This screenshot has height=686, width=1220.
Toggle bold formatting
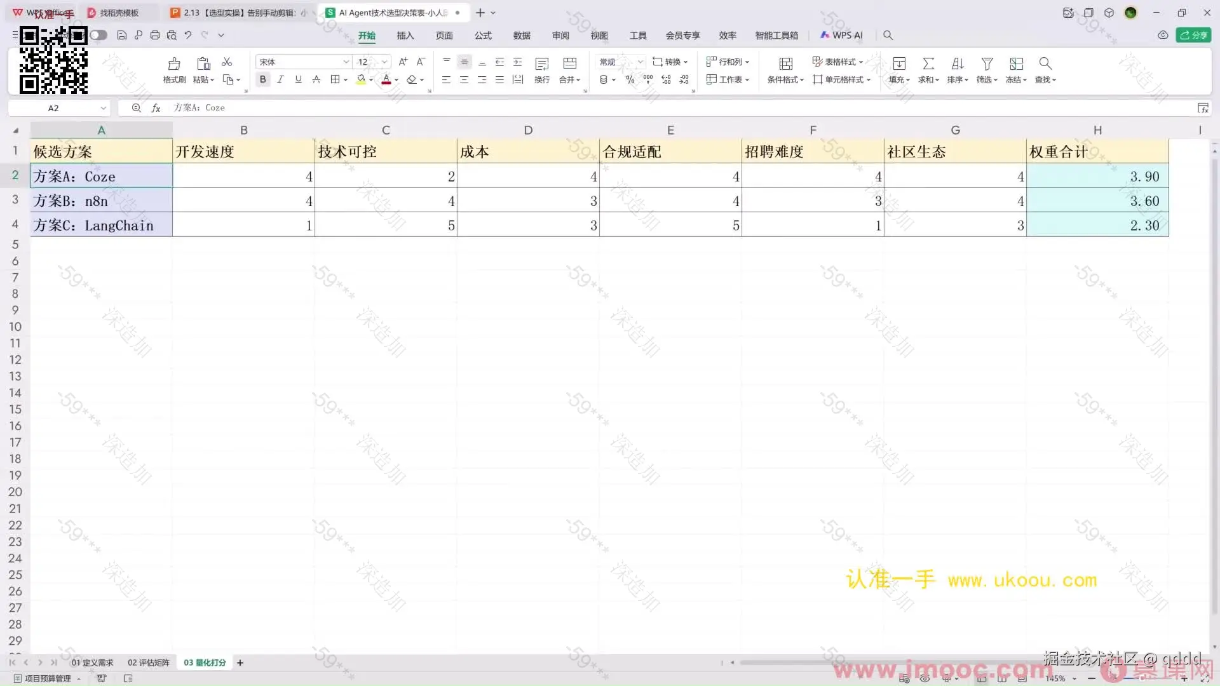pyautogui.click(x=262, y=79)
